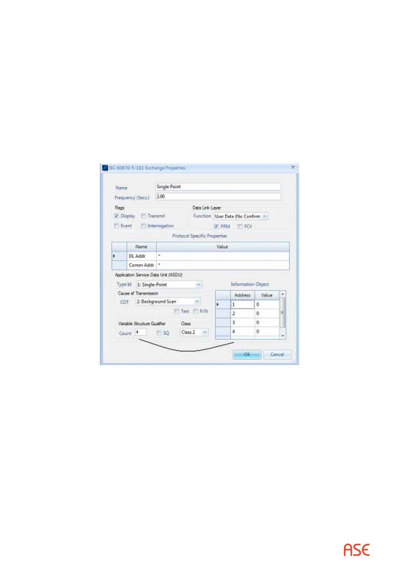The width and height of the screenshot is (400, 565).
Task: Click the Count input field
Action: tap(141, 332)
